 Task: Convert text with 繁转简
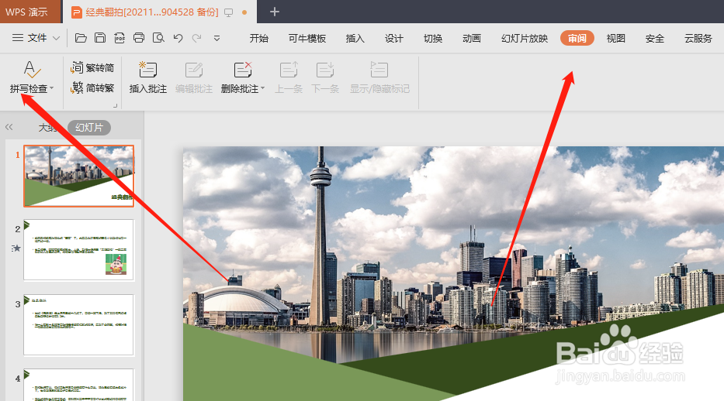(x=92, y=67)
